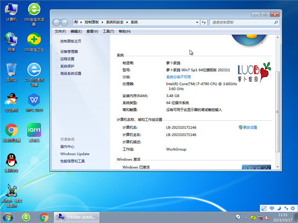
Task: Open 操作中心 link
Action: 67,147
